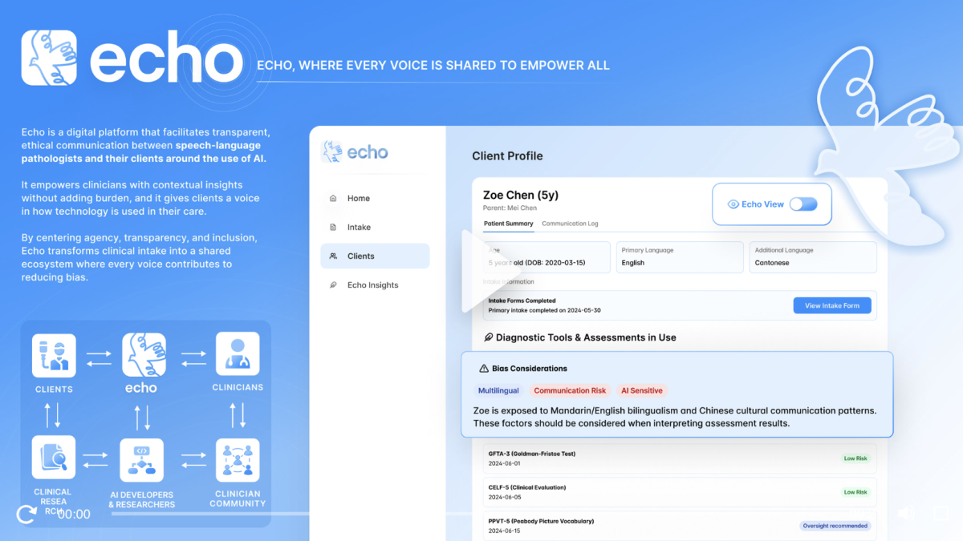Screen dimensions: 963x541
Task: Click the eye icon next to Echo View
Action: (x=733, y=204)
